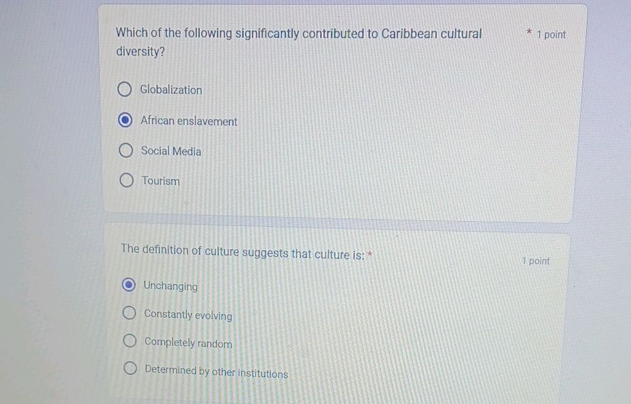
Task: Pick Determined by other institutions
Action: (x=131, y=368)
